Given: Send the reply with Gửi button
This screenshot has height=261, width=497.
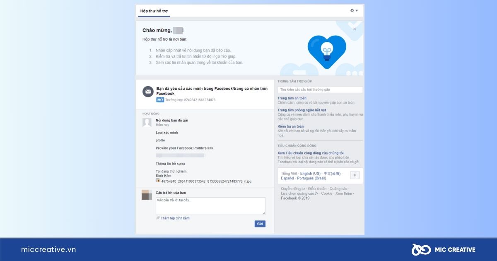Looking at the screenshot, I should click(x=260, y=224).
